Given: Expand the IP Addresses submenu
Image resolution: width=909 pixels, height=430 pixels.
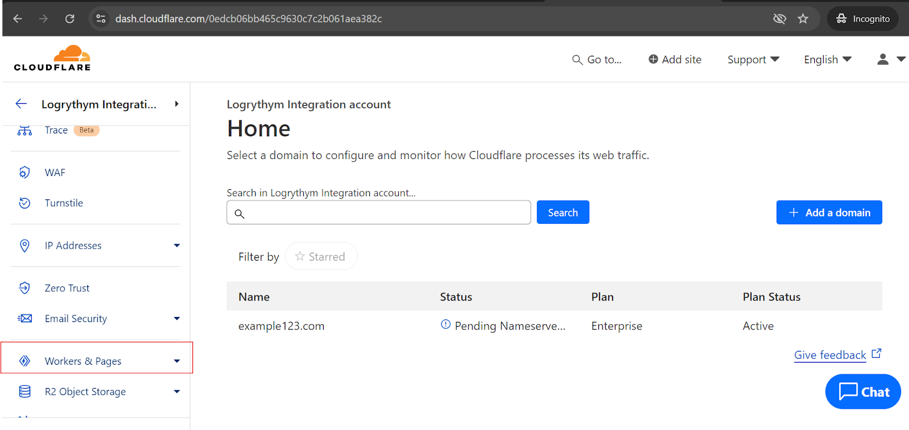Looking at the screenshot, I should pos(177,245).
